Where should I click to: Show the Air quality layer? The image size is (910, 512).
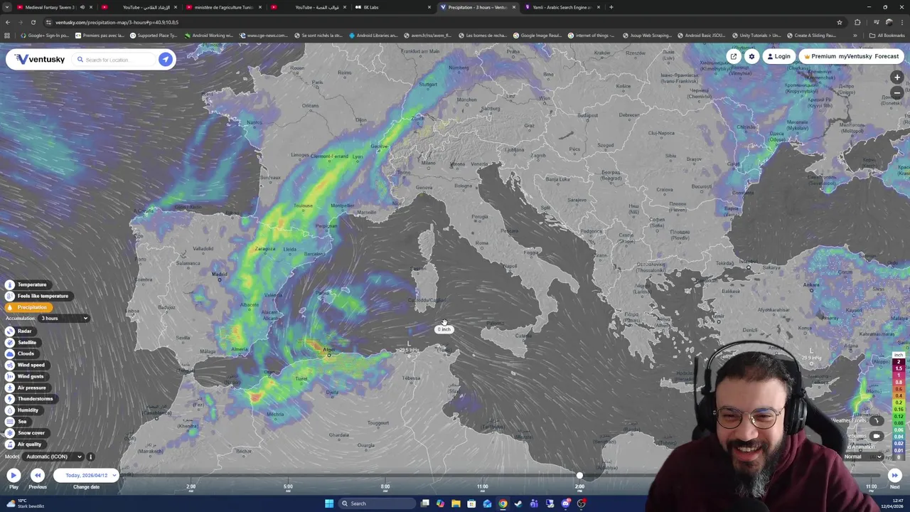[x=25, y=444]
